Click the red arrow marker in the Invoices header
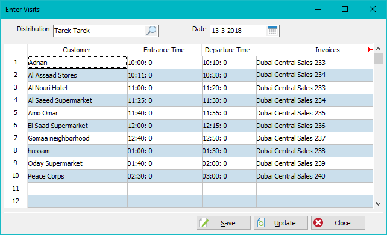The width and height of the screenshot is (387, 235). pyautogui.click(x=370, y=50)
